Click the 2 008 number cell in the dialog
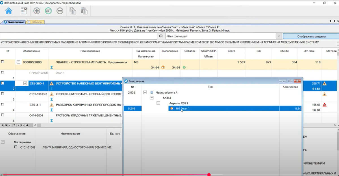 coord(132,93)
